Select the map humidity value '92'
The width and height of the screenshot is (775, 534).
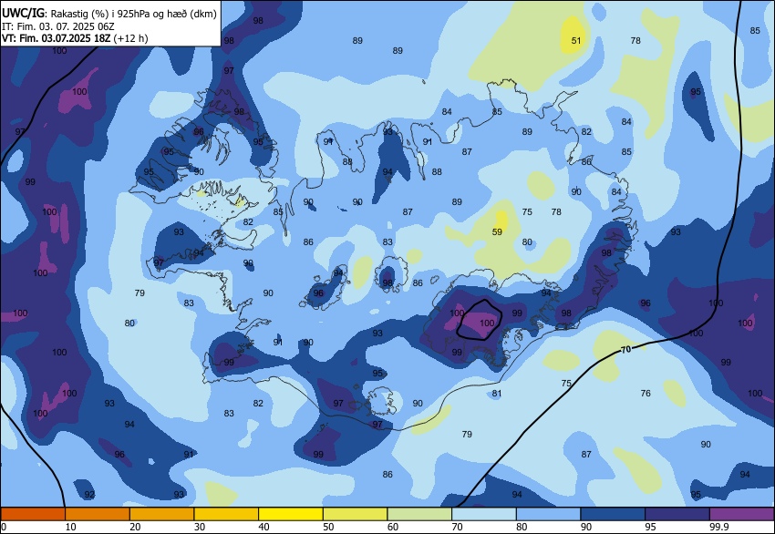89,495
